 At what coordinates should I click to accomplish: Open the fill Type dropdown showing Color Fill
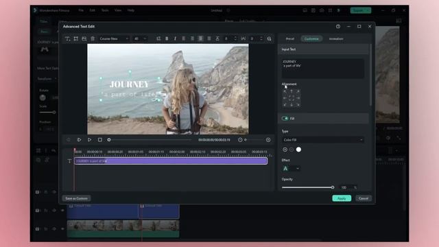323,140
